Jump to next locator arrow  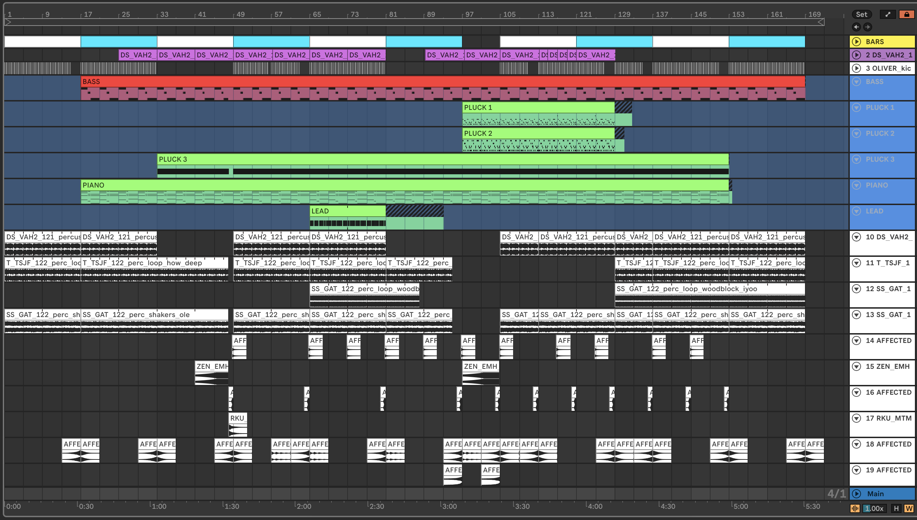point(868,27)
